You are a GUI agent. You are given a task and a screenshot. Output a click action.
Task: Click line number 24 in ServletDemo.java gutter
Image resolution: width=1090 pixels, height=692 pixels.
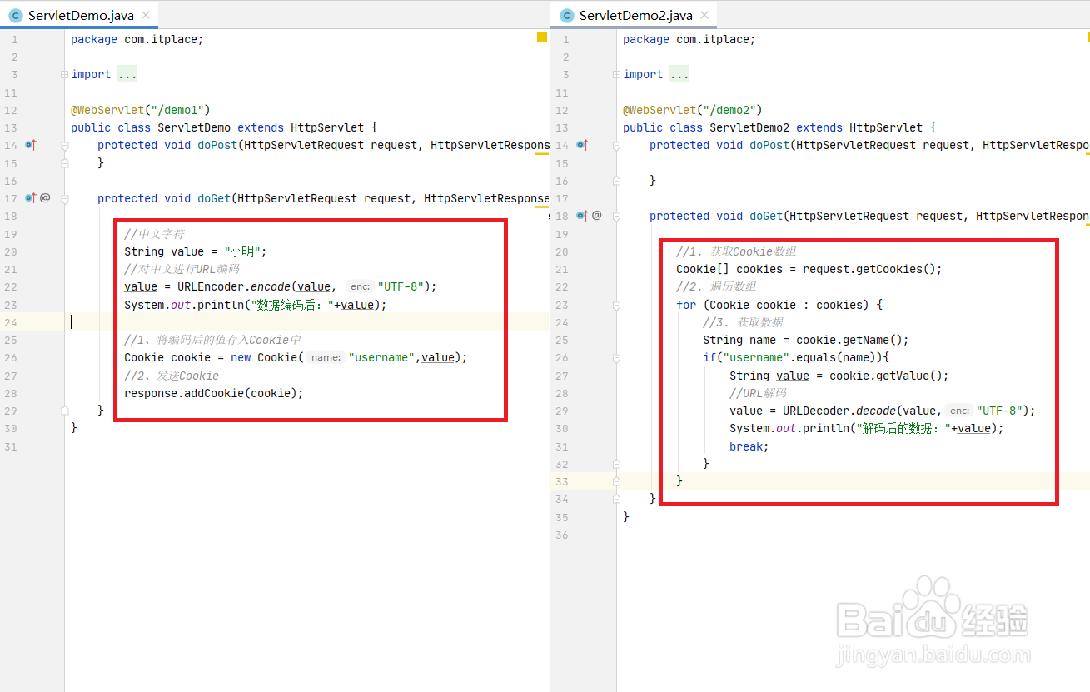tap(10, 322)
